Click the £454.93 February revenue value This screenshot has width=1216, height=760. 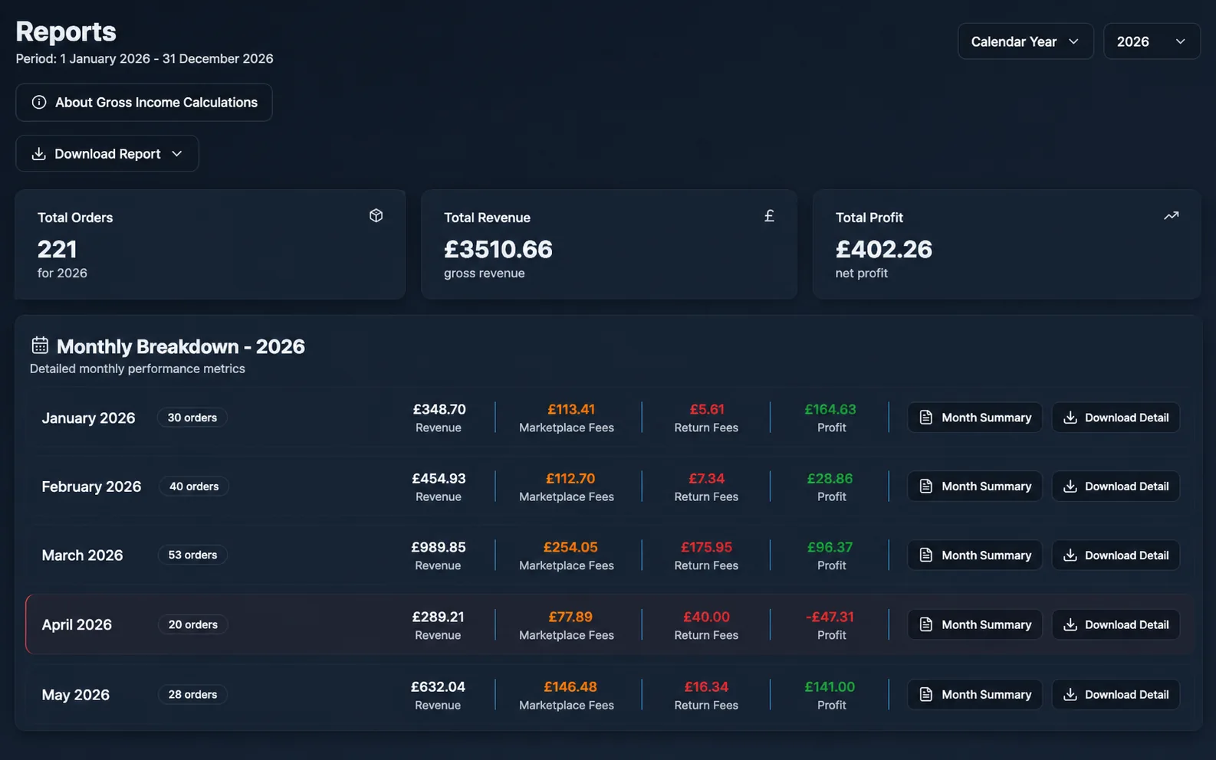pyautogui.click(x=439, y=478)
